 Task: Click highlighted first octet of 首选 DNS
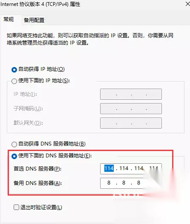pyautogui.click(x=109, y=168)
